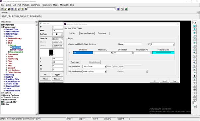Image resolution: width=200 pixels, height=121 pixels.
Task: Click the Zoom In icon
Action: (x=194, y=62)
